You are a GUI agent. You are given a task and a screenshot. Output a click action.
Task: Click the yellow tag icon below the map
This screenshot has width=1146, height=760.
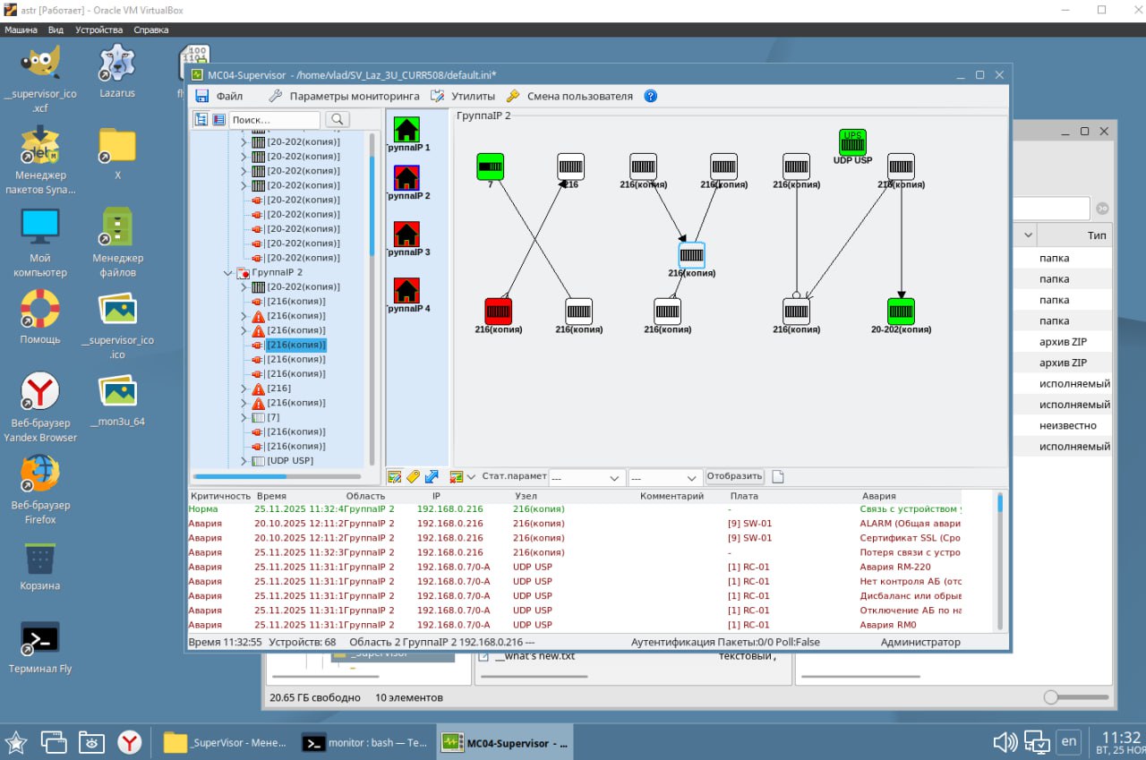[x=413, y=477]
